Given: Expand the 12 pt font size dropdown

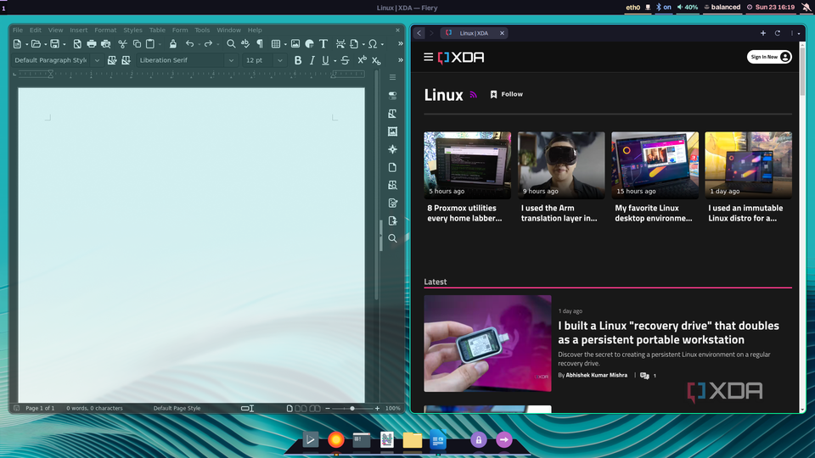Looking at the screenshot, I should [280, 60].
